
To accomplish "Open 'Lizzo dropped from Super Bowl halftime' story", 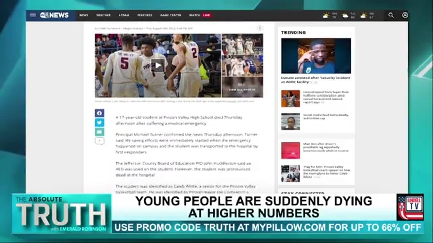I will click(x=326, y=97).
